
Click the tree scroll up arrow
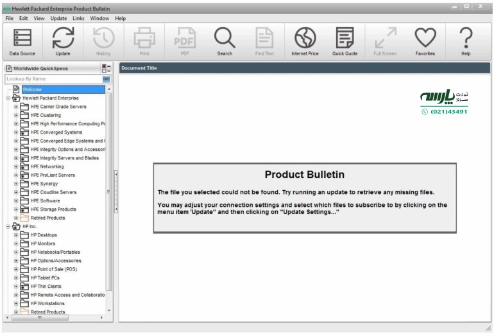pyautogui.click(x=109, y=89)
